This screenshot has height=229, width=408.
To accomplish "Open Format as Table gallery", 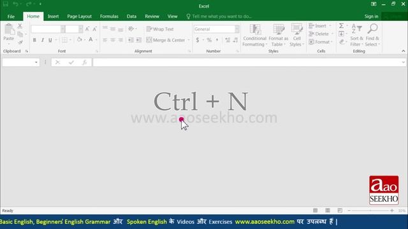I will tap(279, 36).
